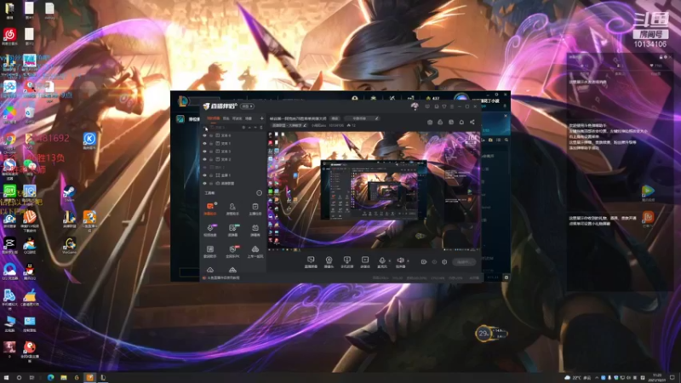Collapse the toolbox section with circle button

[260, 193]
